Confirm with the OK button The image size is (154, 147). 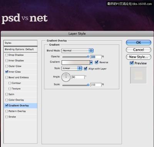[139, 43]
